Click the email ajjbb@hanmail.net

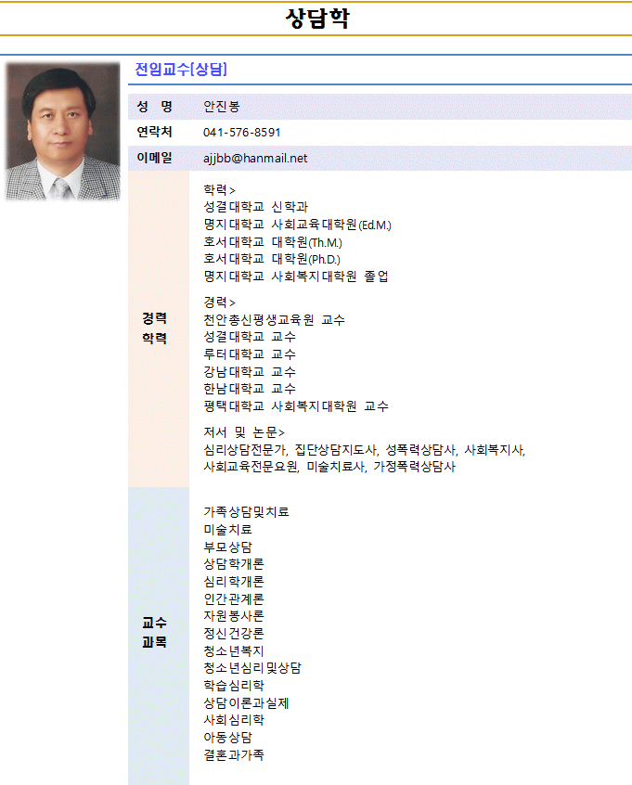tap(255, 158)
